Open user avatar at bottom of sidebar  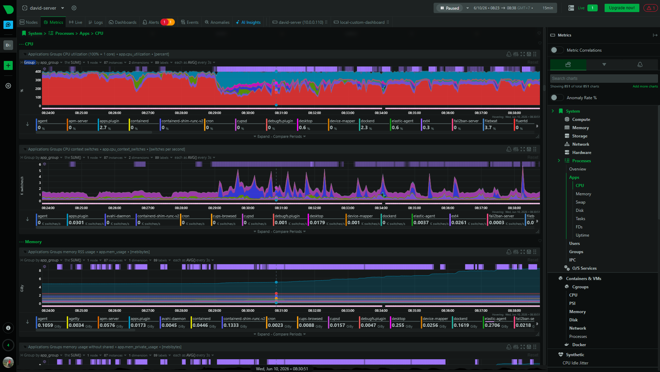coord(8,362)
